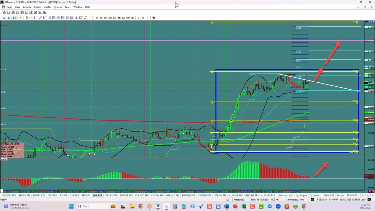Set timeframe to 240
Viewport: 375px width, 211px height.
[128, 18]
